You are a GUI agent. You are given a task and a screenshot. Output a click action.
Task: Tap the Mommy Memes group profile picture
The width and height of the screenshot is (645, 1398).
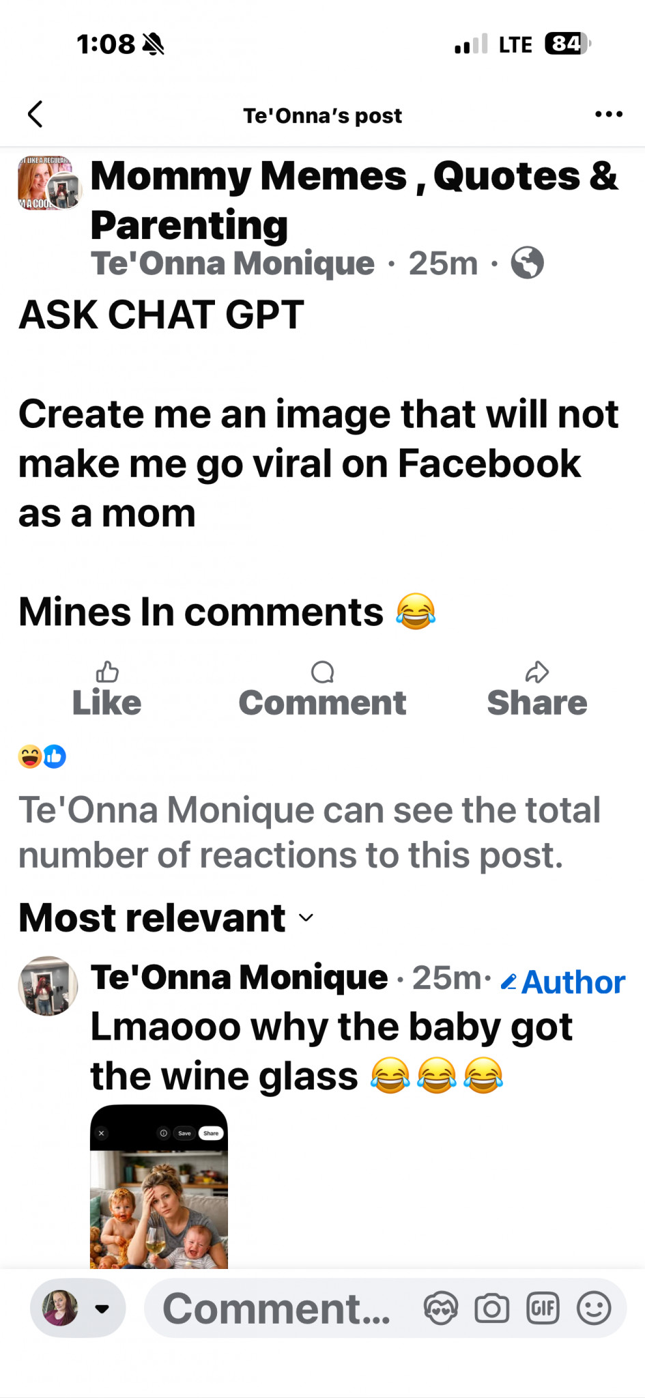click(x=48, y=182)
